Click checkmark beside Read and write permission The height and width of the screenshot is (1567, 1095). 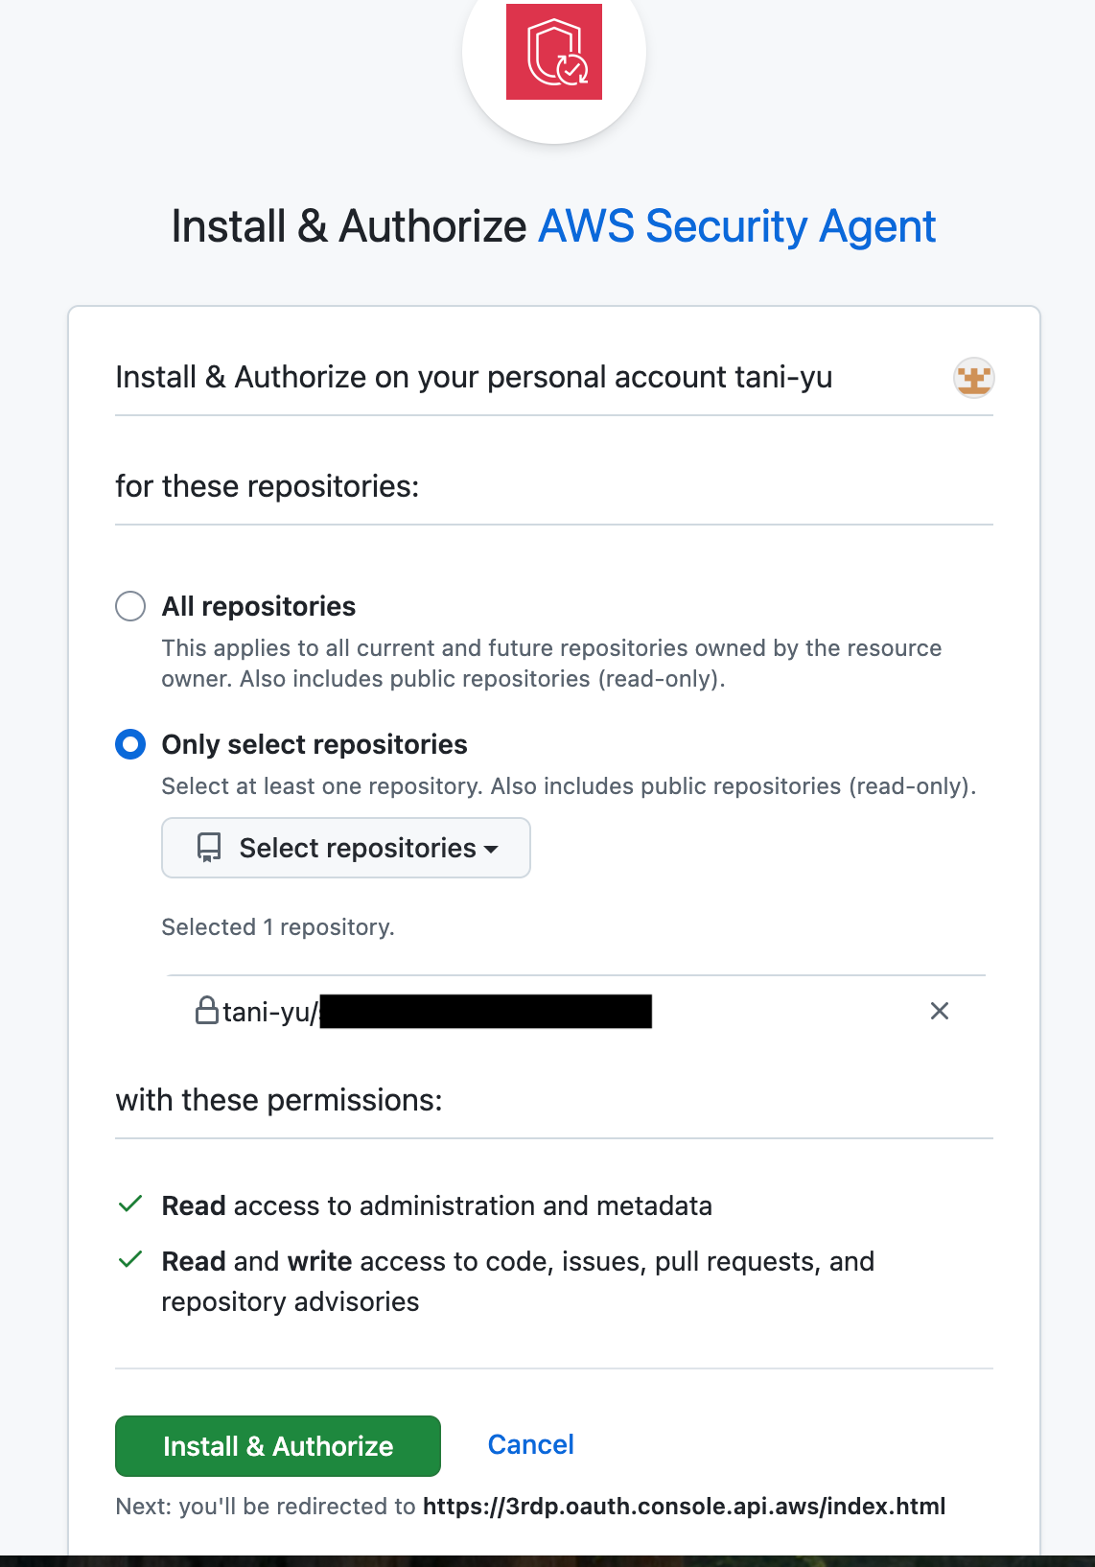(130, 1260)
